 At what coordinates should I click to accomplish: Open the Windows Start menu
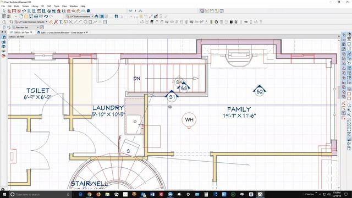pos(4,194)
